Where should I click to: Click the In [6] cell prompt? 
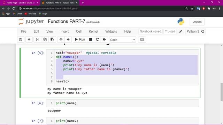[x=38, y=103]
